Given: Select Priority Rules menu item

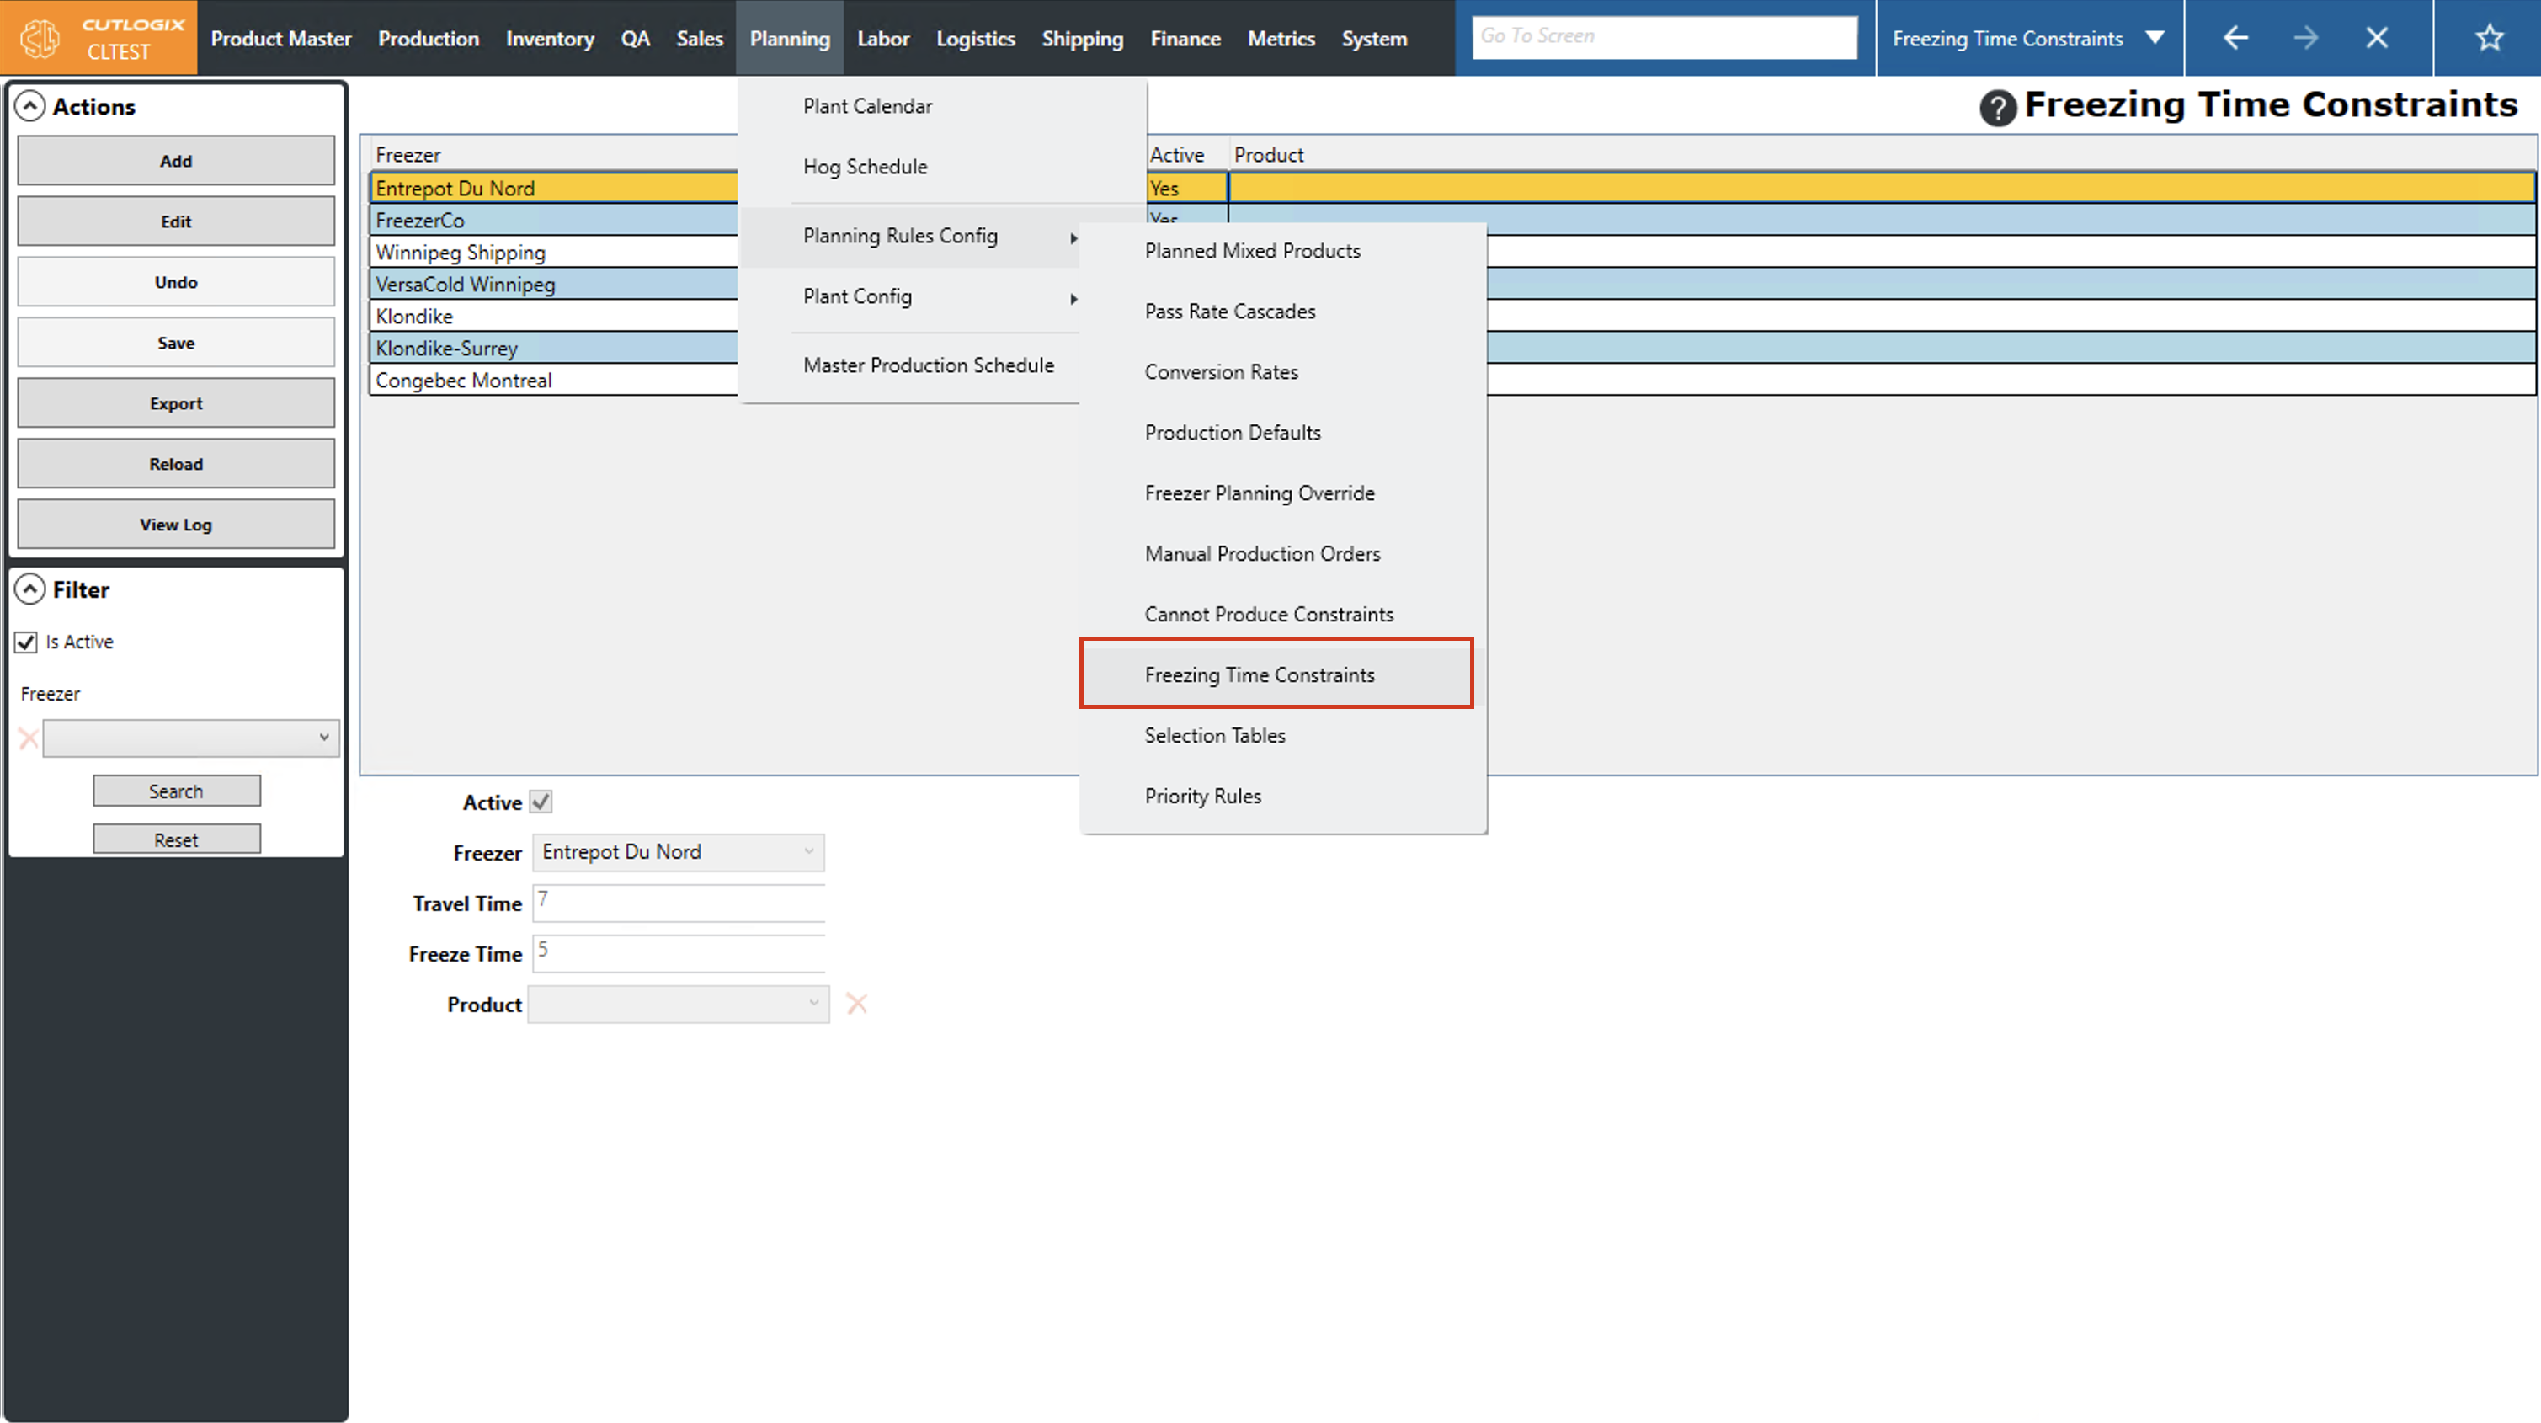Looking at the screenshot, I should click(x=1202, y=797).
